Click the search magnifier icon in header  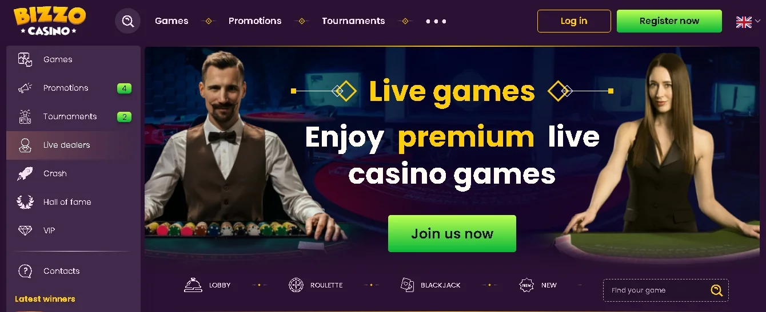click(127, 21)
